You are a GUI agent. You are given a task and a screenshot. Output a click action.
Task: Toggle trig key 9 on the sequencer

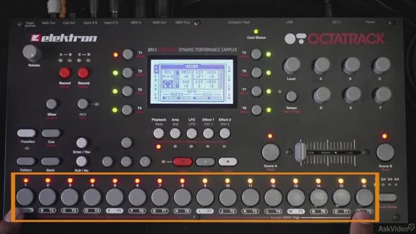205,198
